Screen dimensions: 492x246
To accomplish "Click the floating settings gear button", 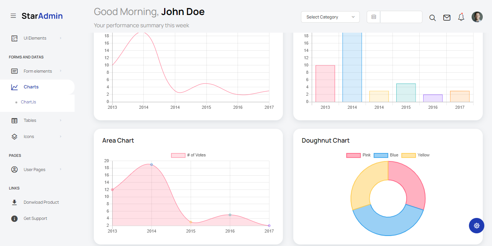I will click(x=477, y=226).
